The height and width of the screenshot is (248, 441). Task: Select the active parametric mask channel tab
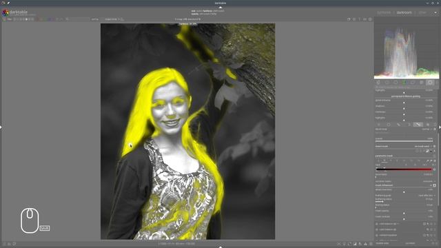[384, 161]
